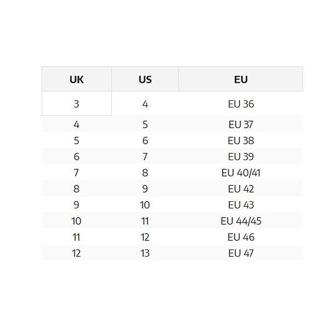Select the UK size 3 cell
329x329 pixels.
tap(77, 104)
